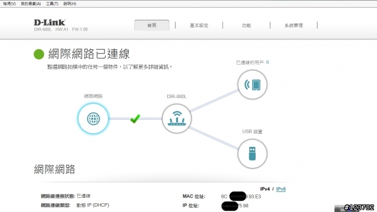Open the 我的最愛(A) menu

click(x=31, y=4)
